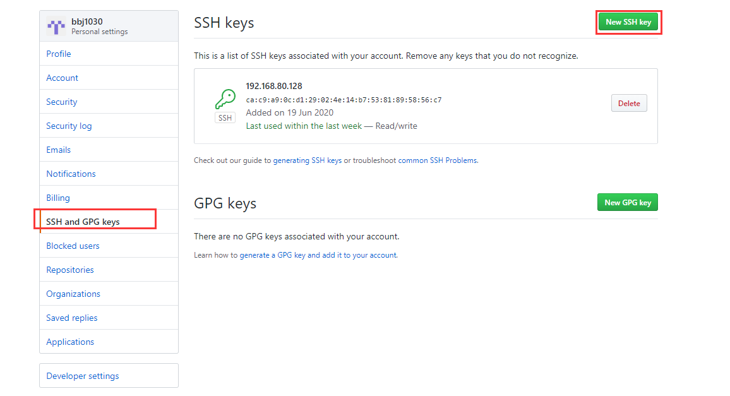
Task: View the Security log page
Action: click(69, 126)
